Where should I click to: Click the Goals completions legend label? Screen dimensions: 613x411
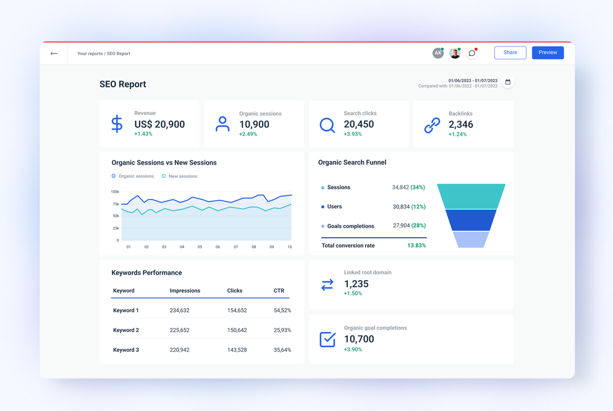click(x=350, y=226)
